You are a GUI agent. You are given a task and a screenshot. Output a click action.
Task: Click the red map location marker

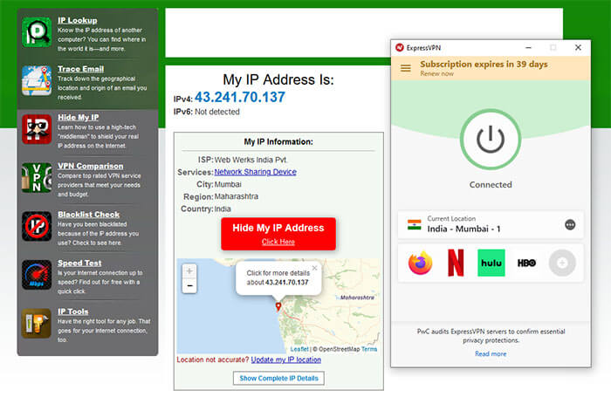click(278, 306)
